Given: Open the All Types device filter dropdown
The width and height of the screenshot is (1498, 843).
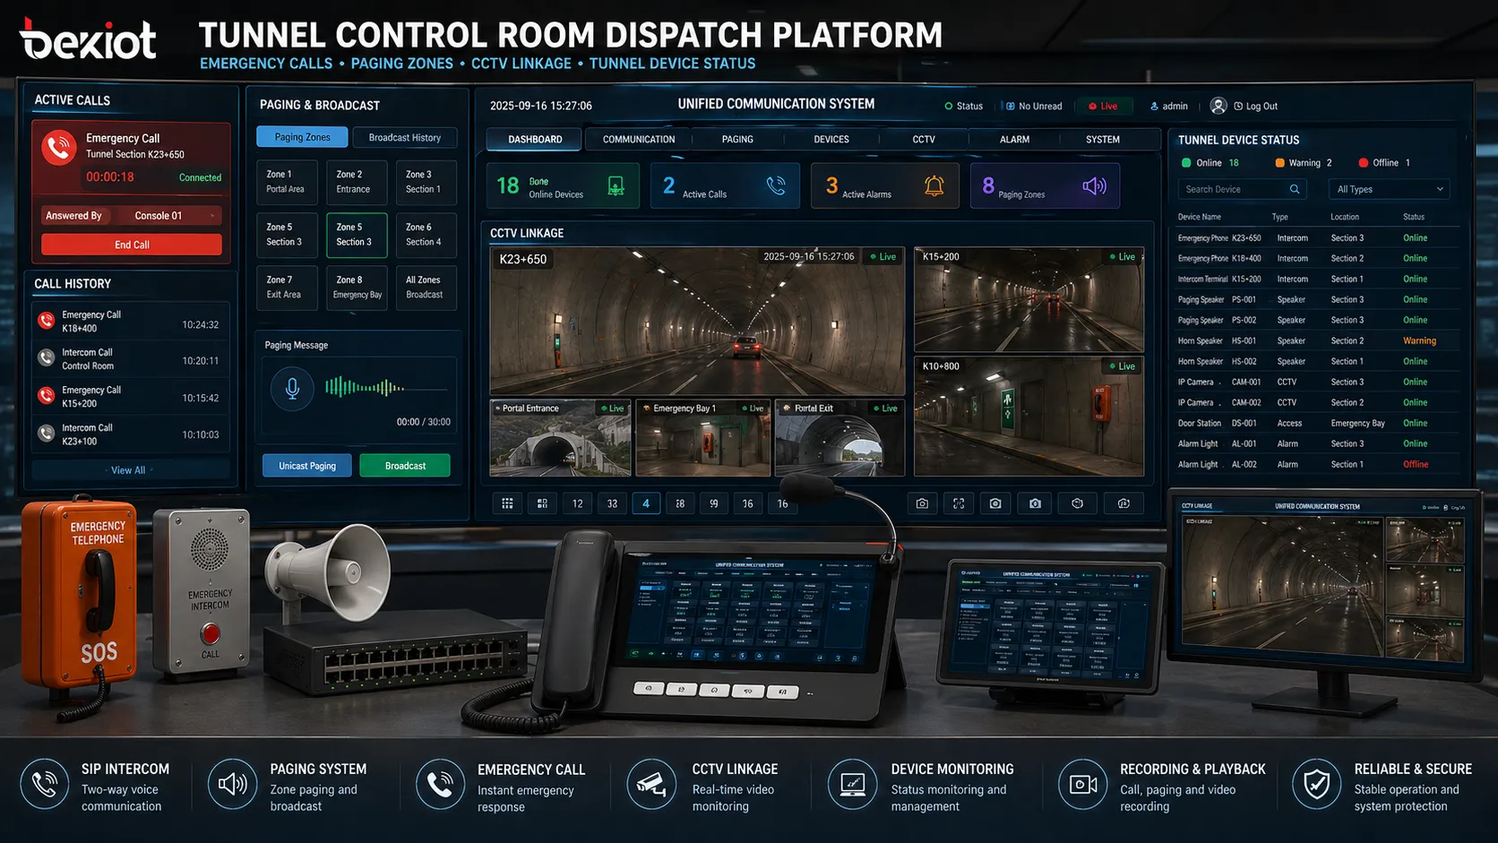Looking at the screenshot, I should (x=1388, y=189).
